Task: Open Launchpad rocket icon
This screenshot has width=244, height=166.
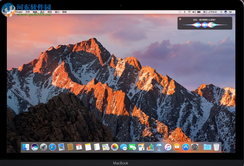Action: tap(44, 147)
